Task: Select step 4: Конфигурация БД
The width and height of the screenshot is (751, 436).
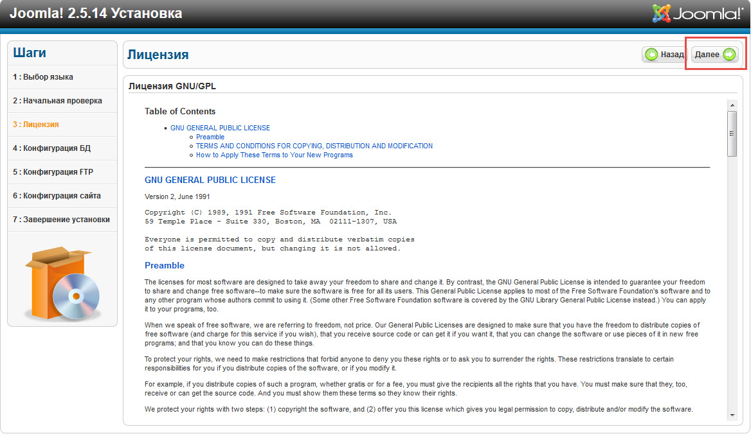Action: (62, 148)
